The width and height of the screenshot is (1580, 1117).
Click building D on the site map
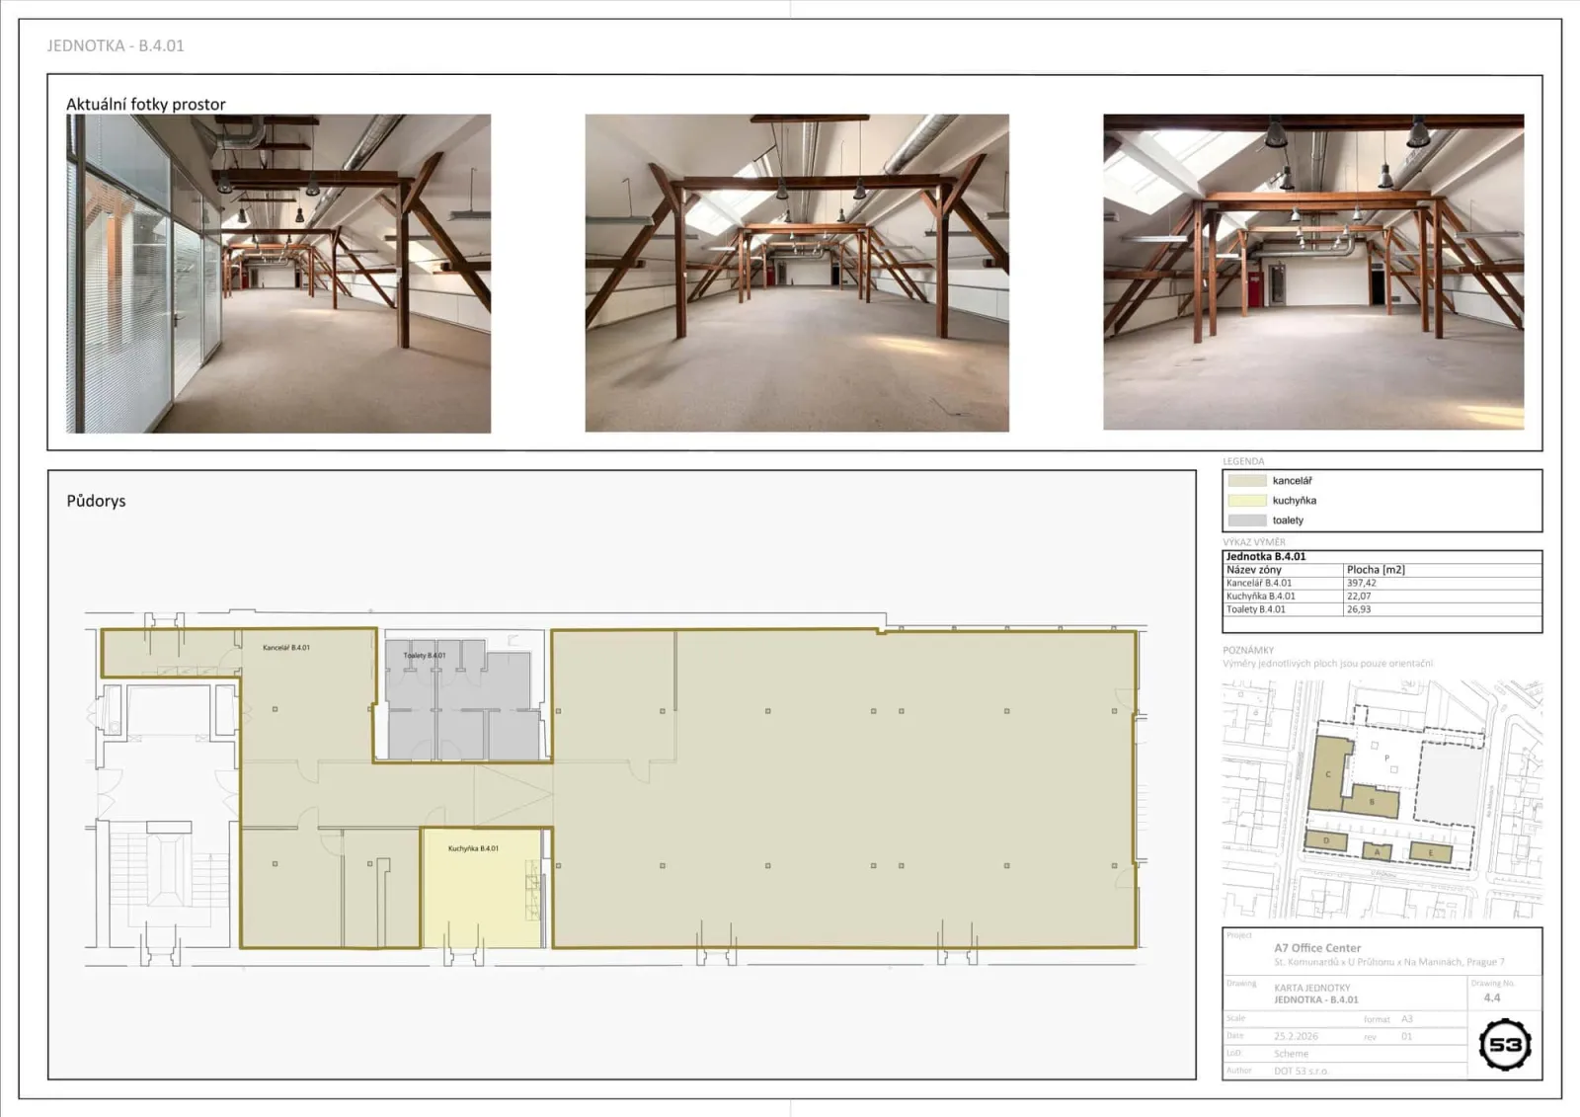tap(1326, 841)
